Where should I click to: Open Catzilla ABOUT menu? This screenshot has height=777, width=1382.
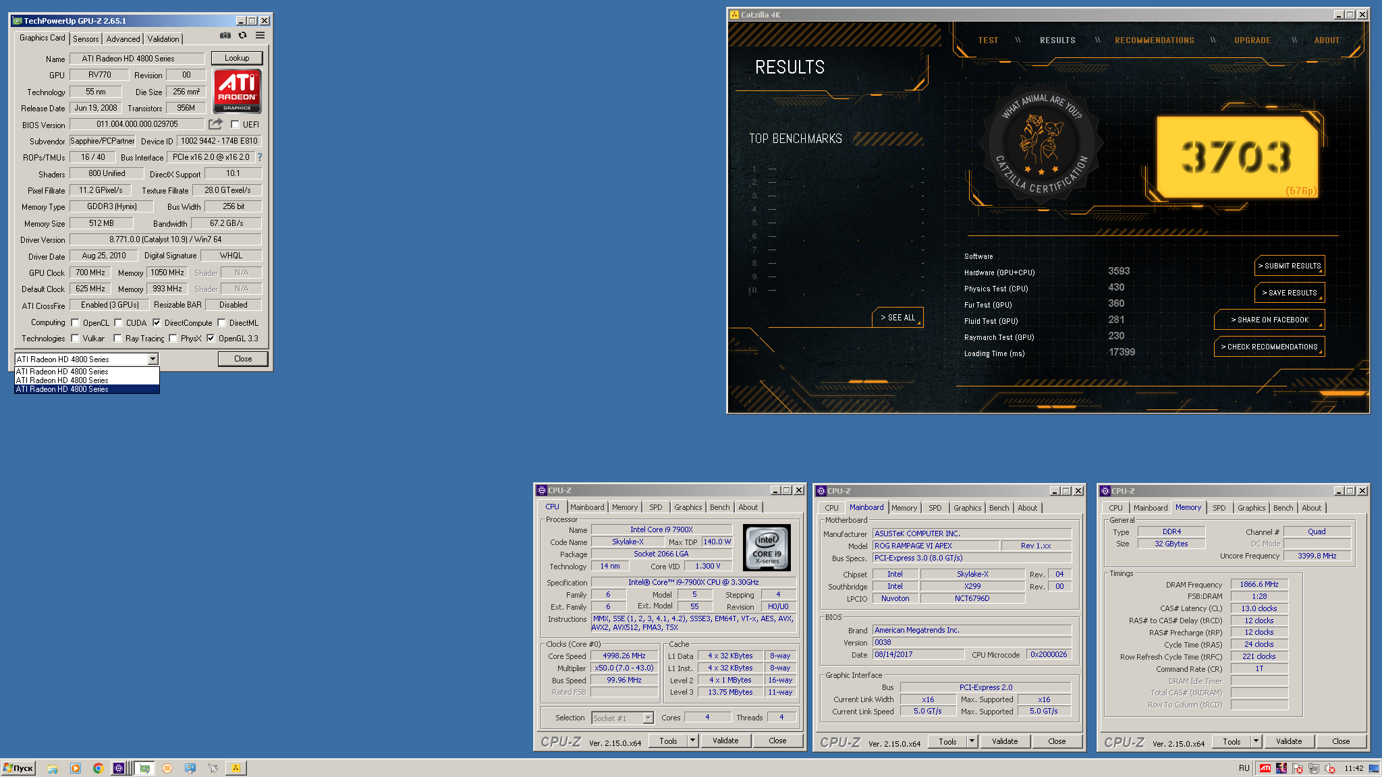click(x=1327, y=40)
